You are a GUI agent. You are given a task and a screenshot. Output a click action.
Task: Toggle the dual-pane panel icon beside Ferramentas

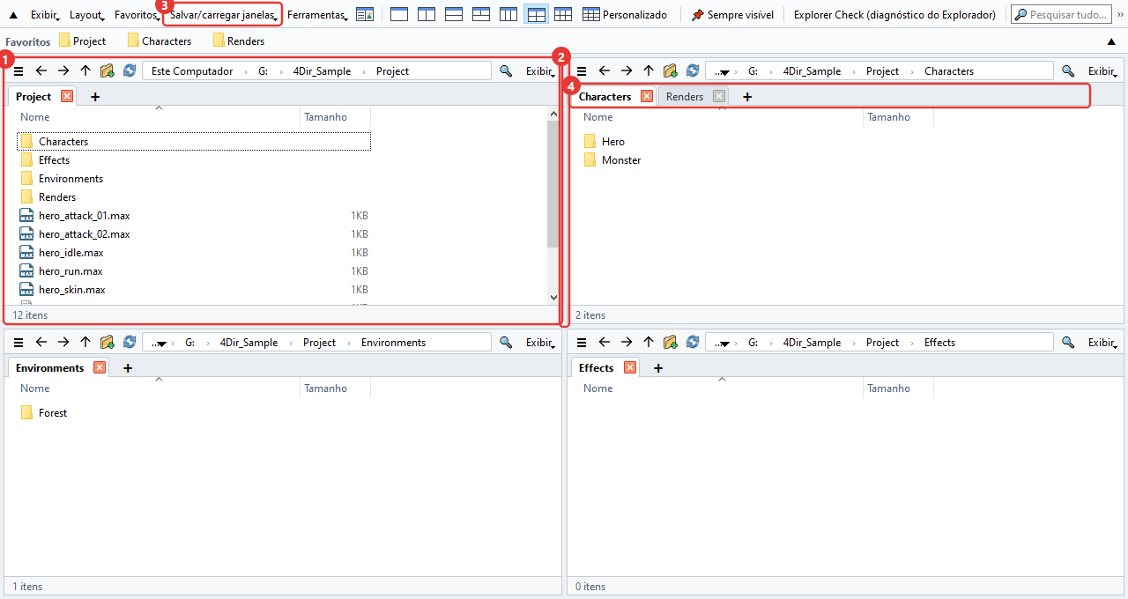point(365,15)
